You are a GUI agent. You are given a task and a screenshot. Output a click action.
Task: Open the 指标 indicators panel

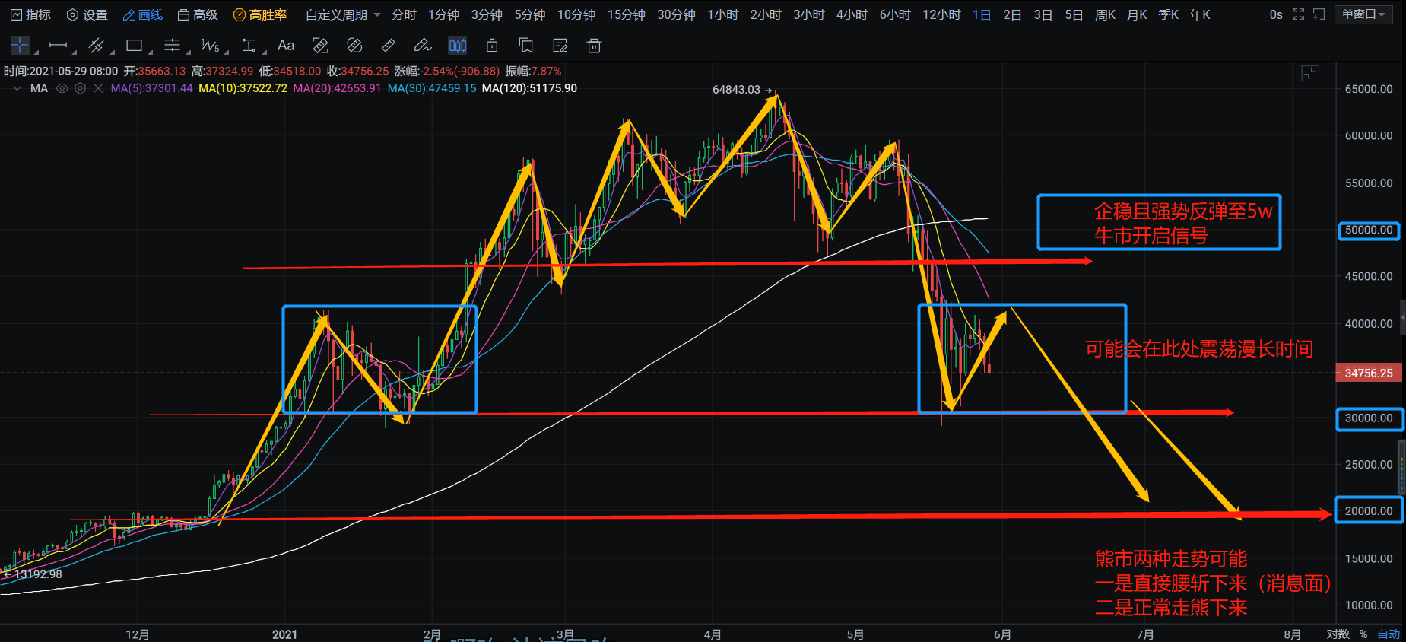(x=31, y=14)
